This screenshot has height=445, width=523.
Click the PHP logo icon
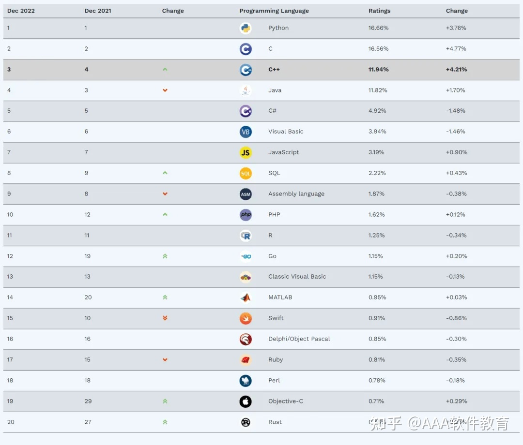pos(246,215)
